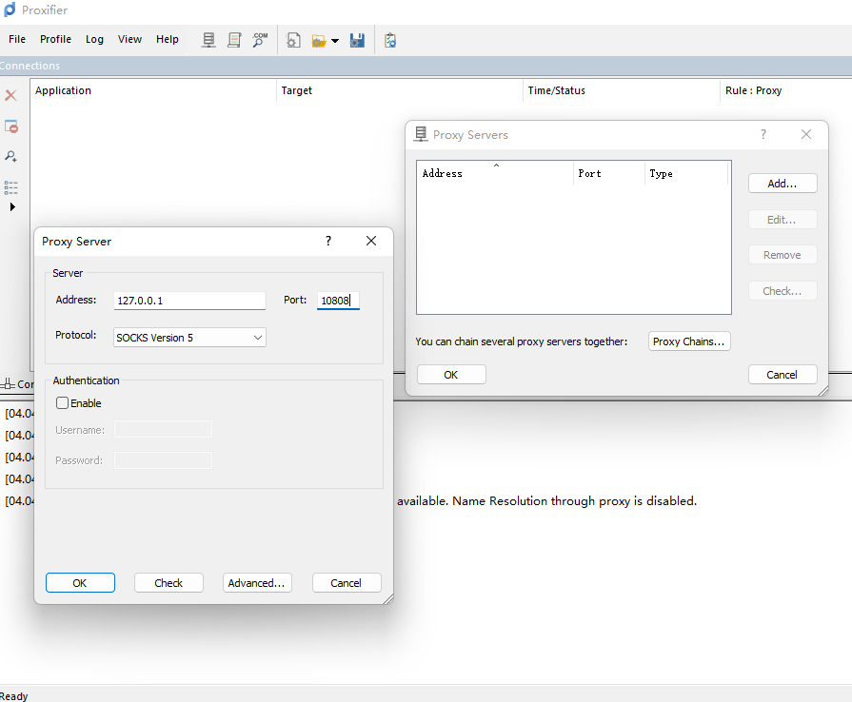The height and width of the screenshot is (702, 852).
Task: Close the Proxy Servers window
Action: pyautogui.click(x=806, y=134)
